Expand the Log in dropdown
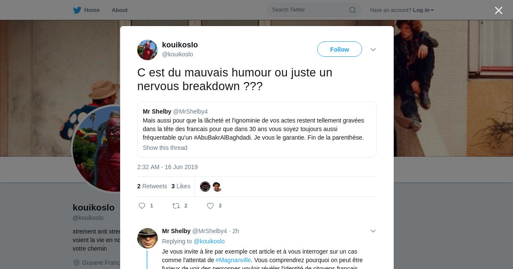The height and width of the screenshot is (269, 513). [x=423, y=10]
